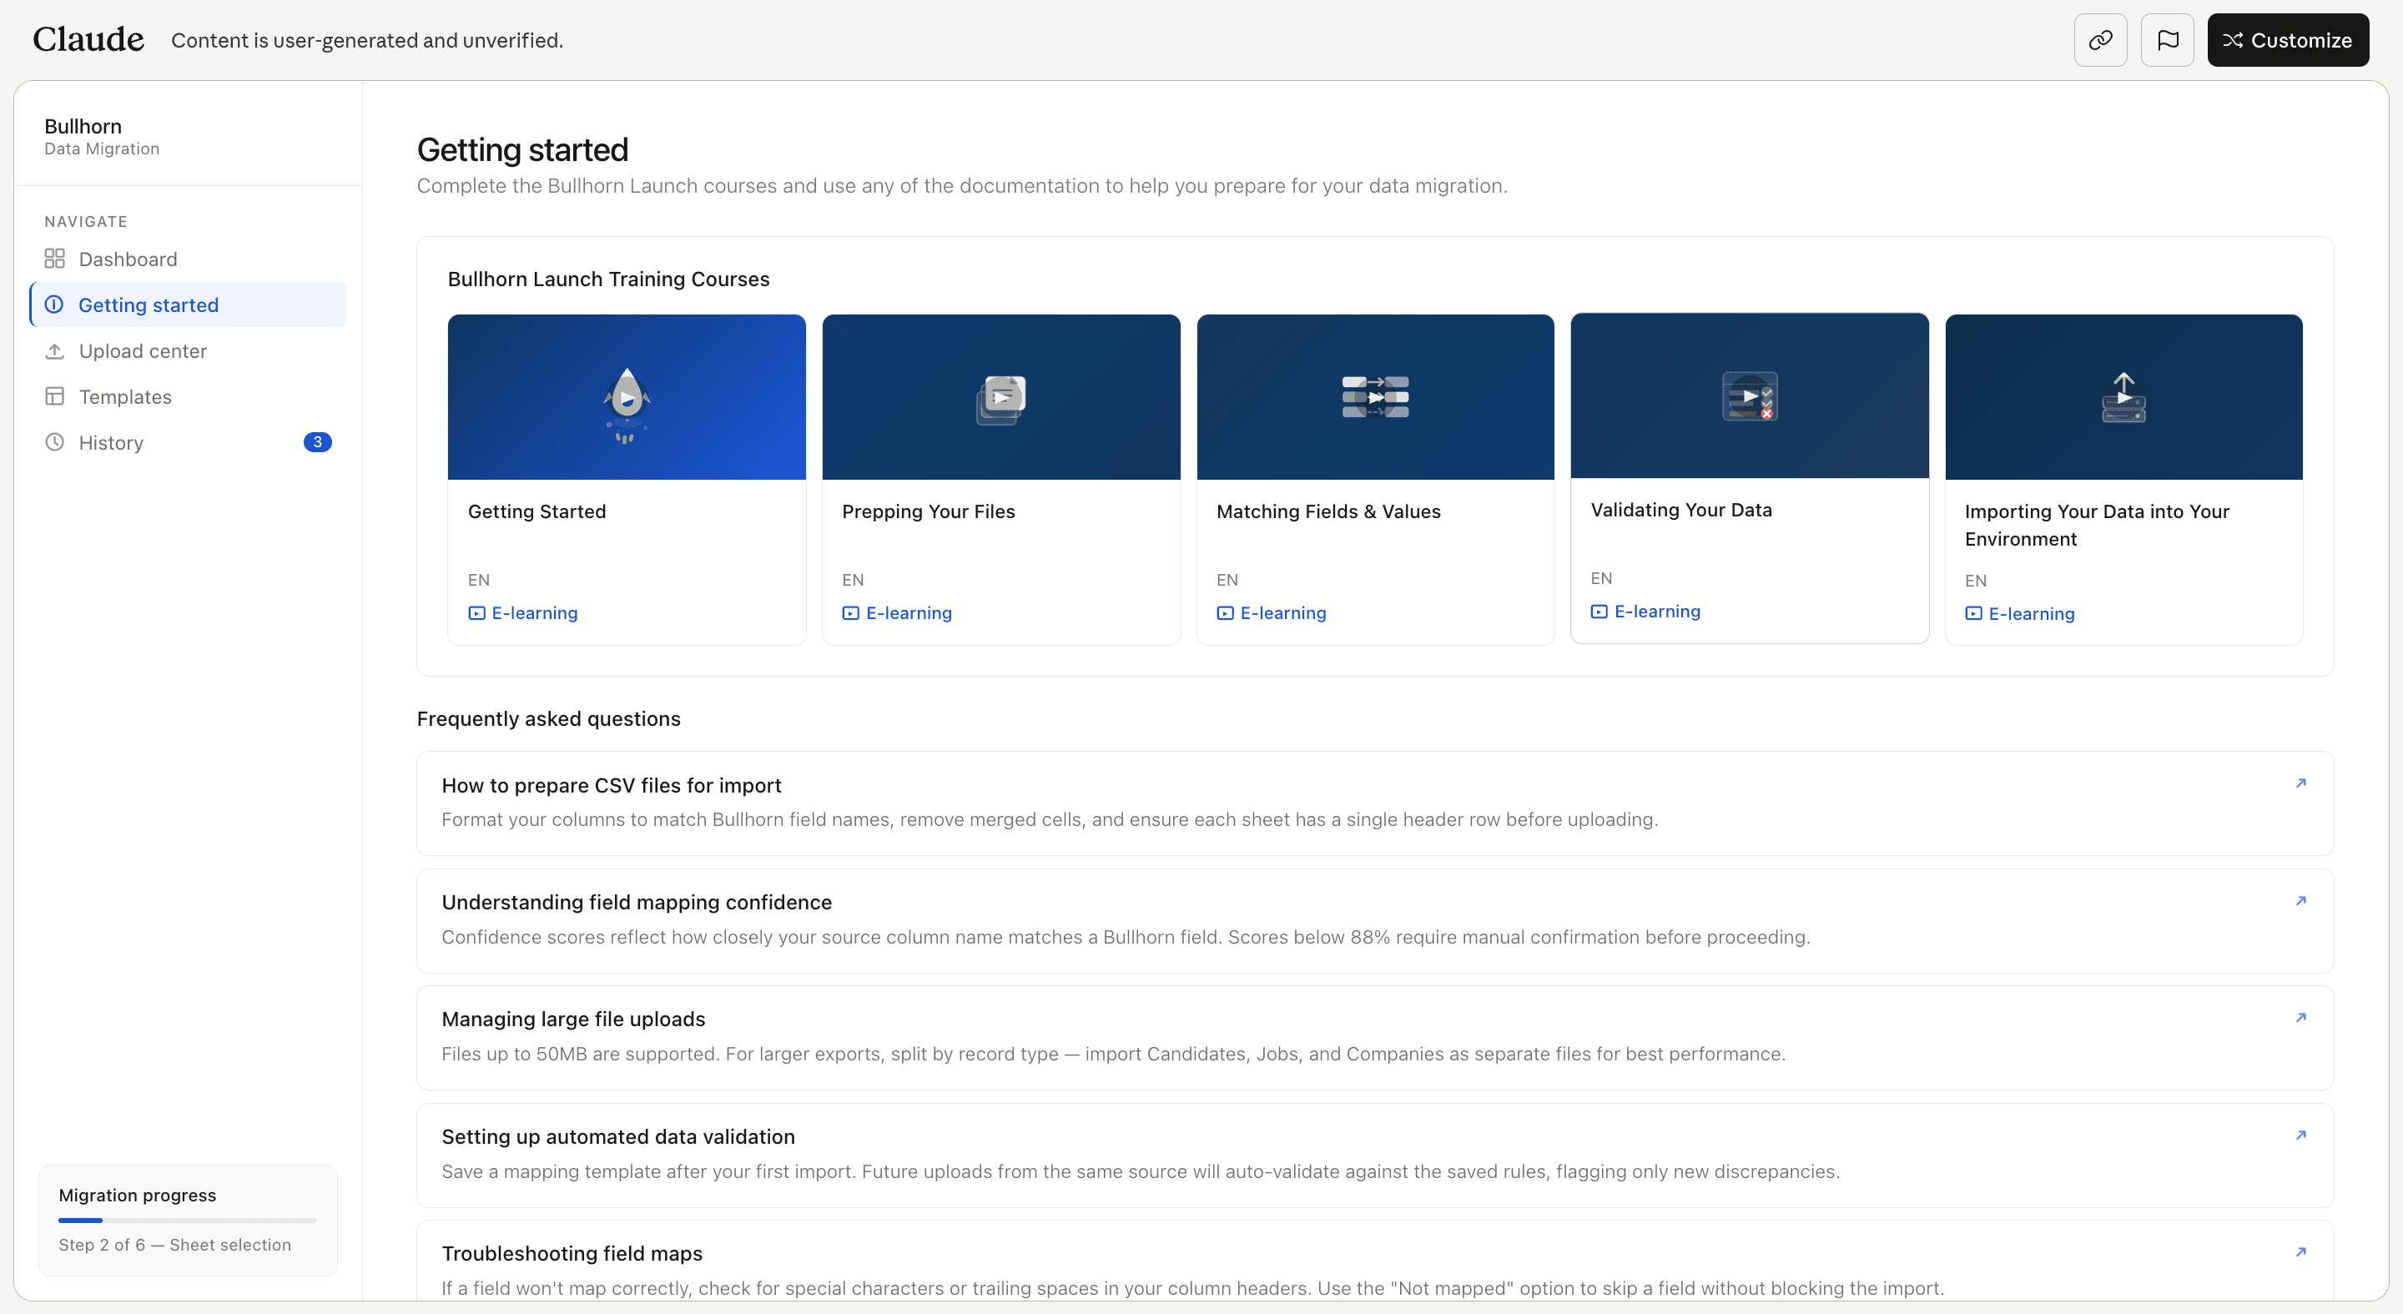Click the E-learning play icon under Importing Your Data
Viewport: 2403px width, 1314px height.
point(1974,614)
